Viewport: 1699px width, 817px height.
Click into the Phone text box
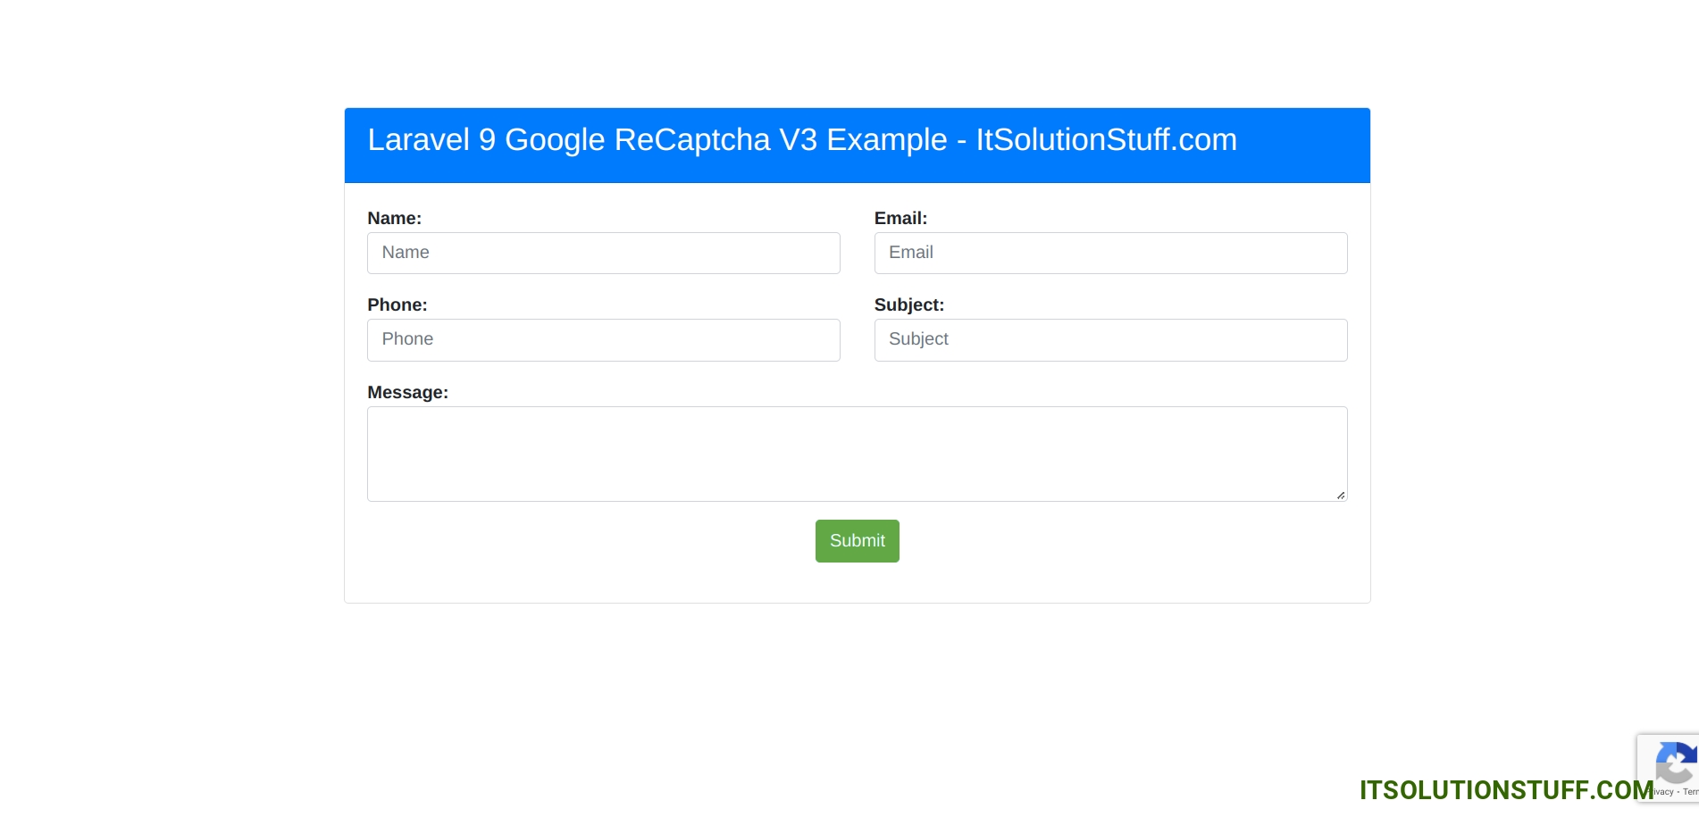(603, 339)
